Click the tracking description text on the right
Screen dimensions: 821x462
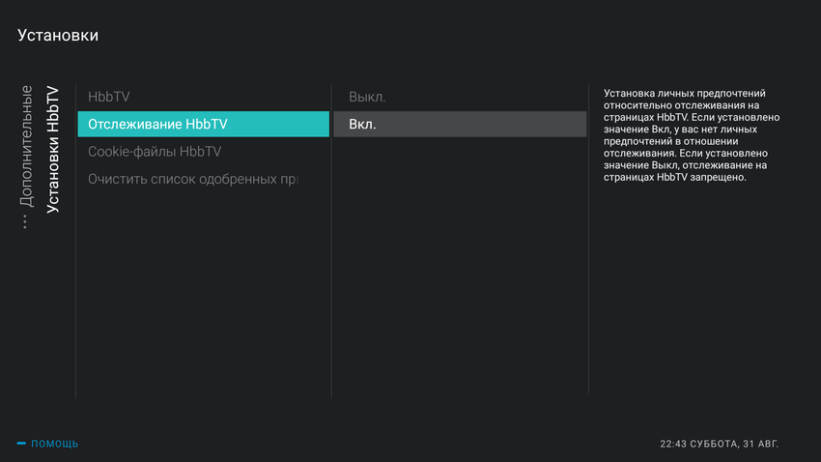[691, 135]
